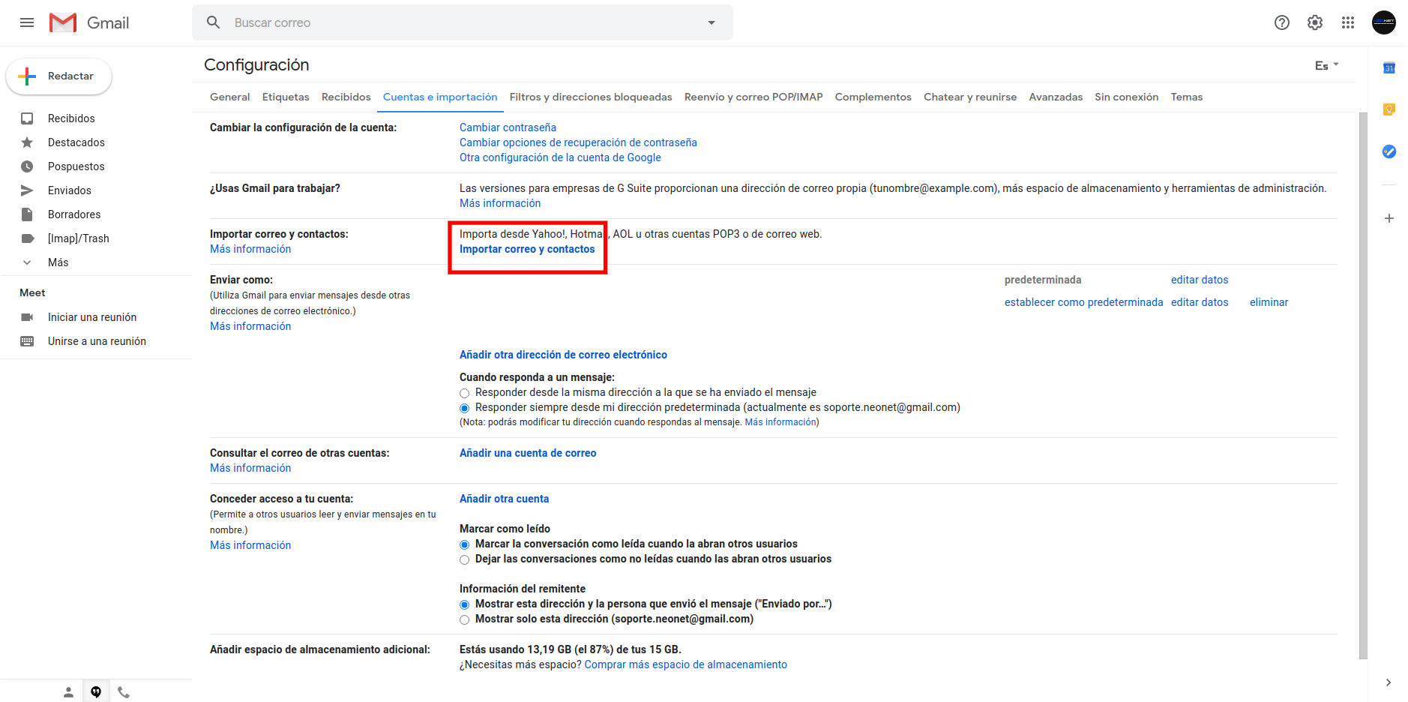Viewport: 1408px width, 702px height.
Task: Open Google Tasks in side panel
Action: pos(1389,151)
